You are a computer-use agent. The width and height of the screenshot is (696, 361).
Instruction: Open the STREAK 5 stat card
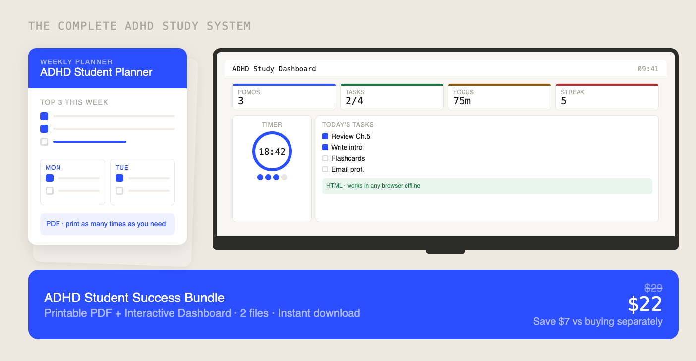[607, 97]
